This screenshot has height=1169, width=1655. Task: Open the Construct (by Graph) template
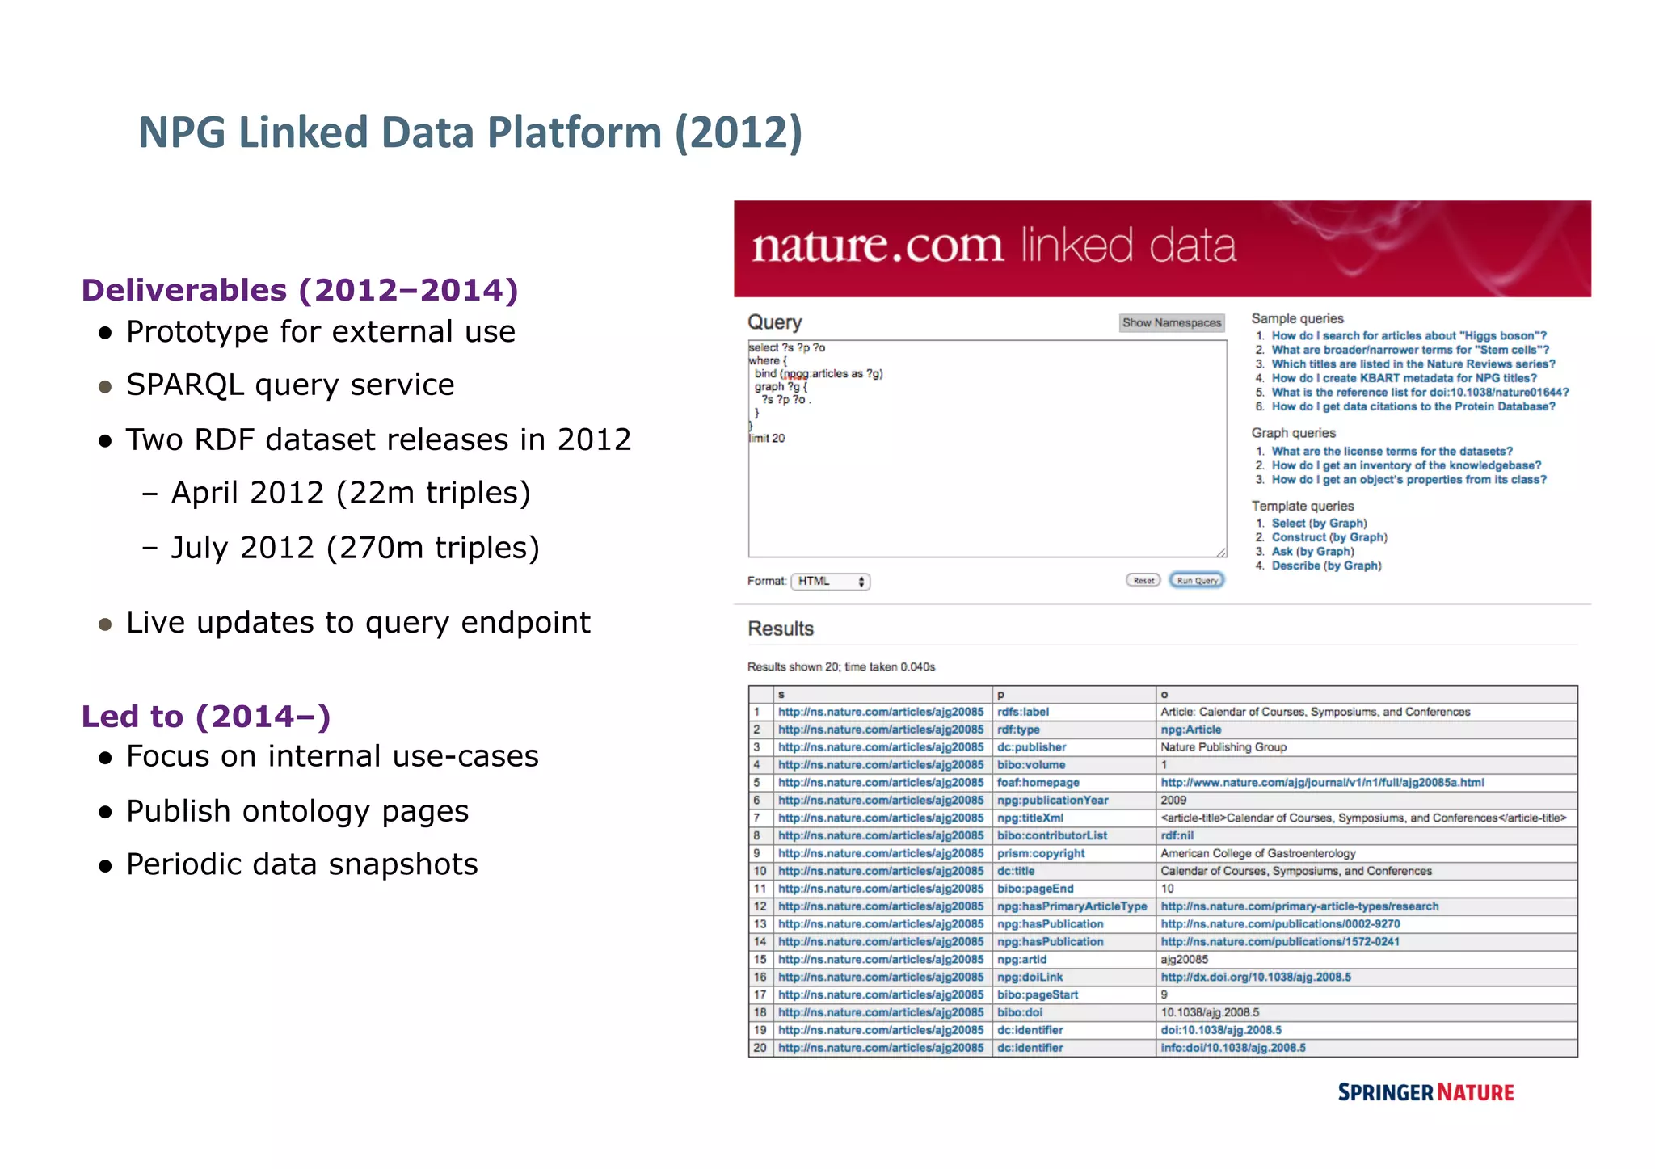pos(1329,537)
